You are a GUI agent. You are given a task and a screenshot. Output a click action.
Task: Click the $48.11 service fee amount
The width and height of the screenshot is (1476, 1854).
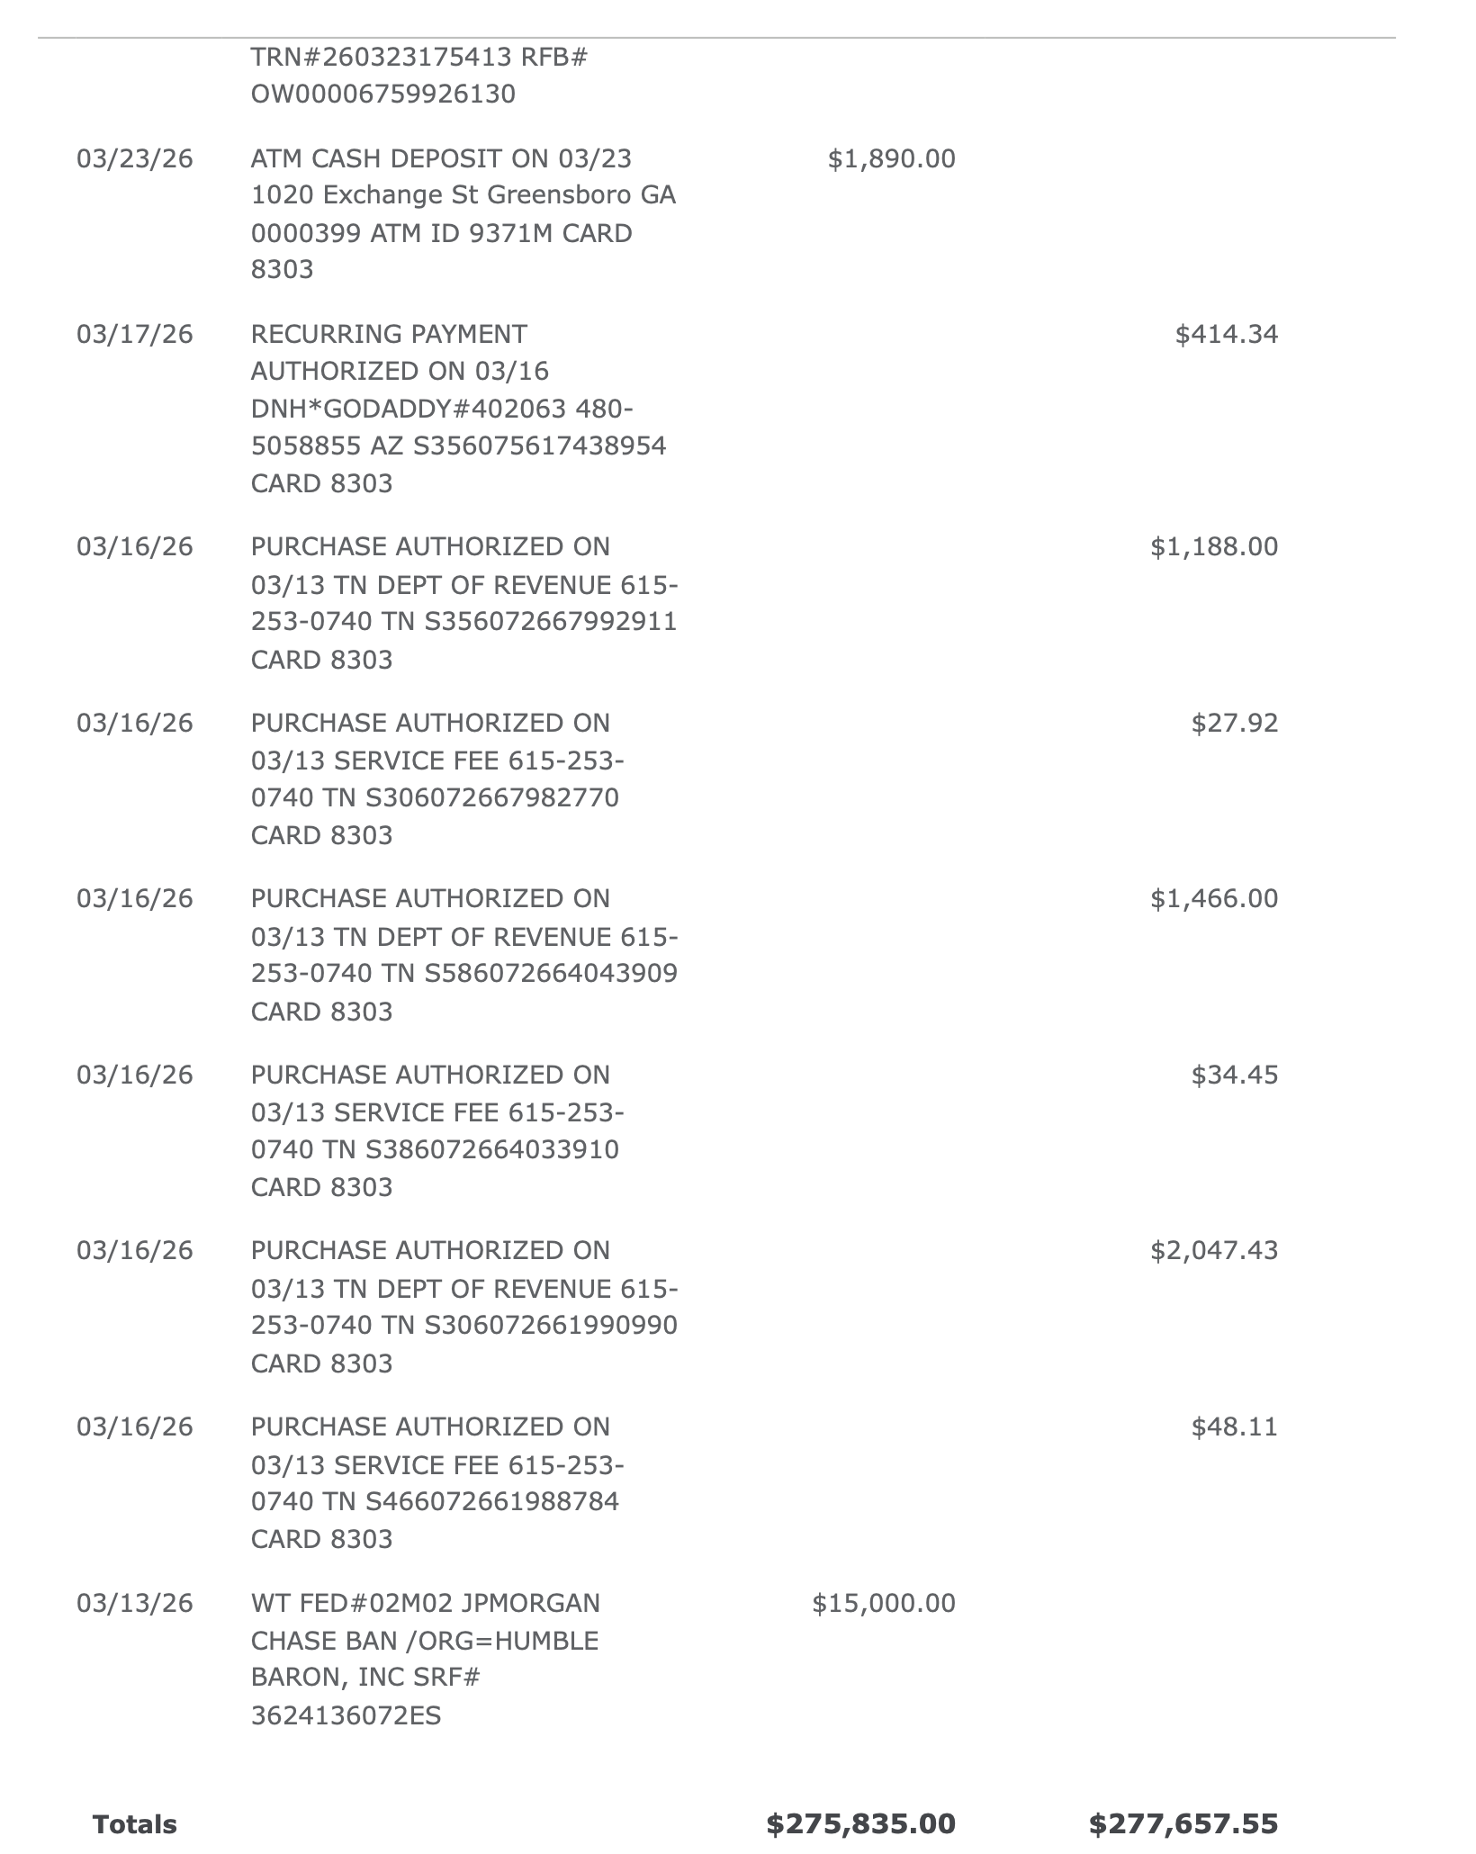1235,1427
